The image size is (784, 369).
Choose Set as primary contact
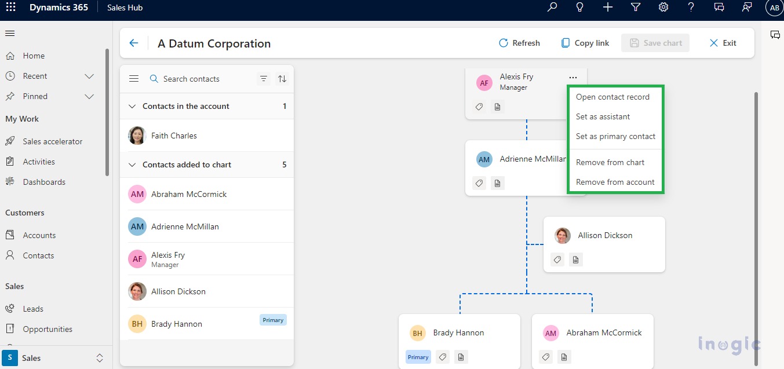coord(615,136)
